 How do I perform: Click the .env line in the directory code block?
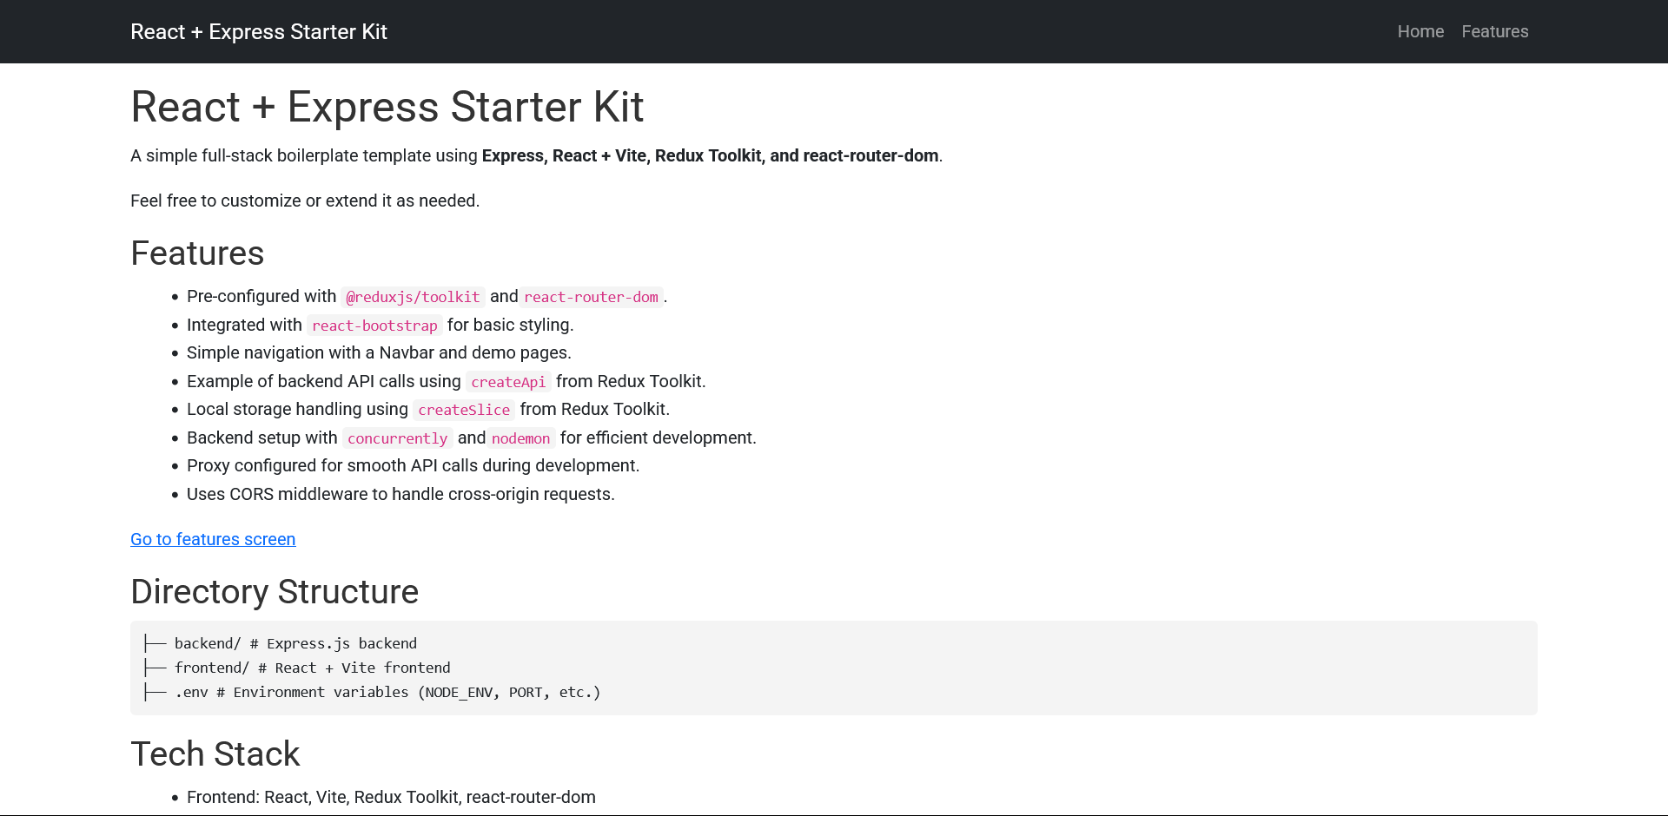(387, 692)
